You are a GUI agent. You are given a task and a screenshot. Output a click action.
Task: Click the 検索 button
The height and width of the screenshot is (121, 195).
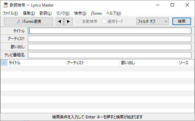182,21
